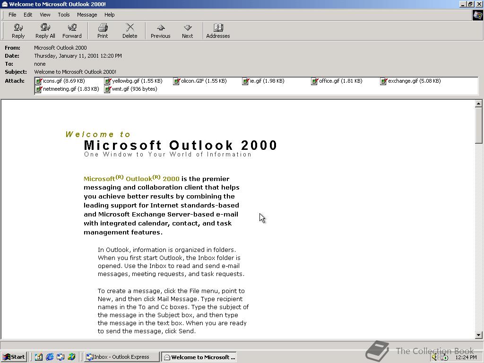Image resolution: width=484 pixels, height=363 pixels.
Task: Open the Message menu
Action: click(87, 15)
